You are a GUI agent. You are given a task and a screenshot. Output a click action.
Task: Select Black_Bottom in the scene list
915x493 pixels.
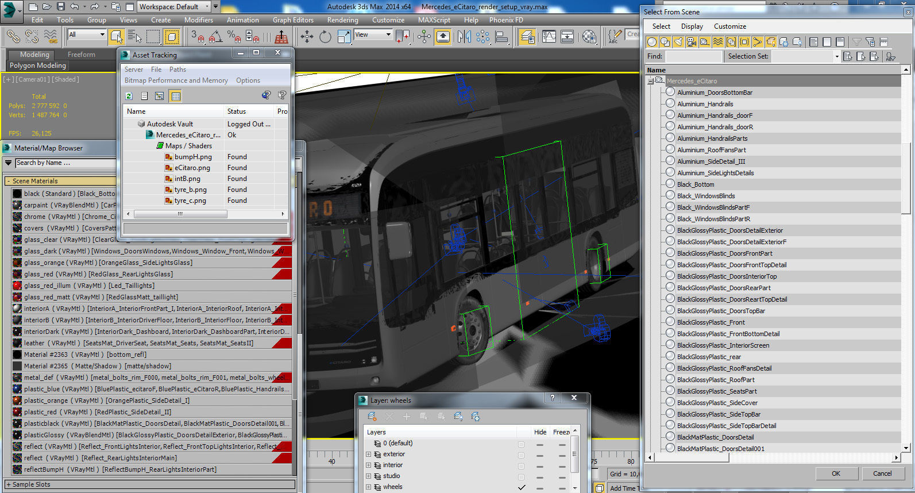[696, 184]
